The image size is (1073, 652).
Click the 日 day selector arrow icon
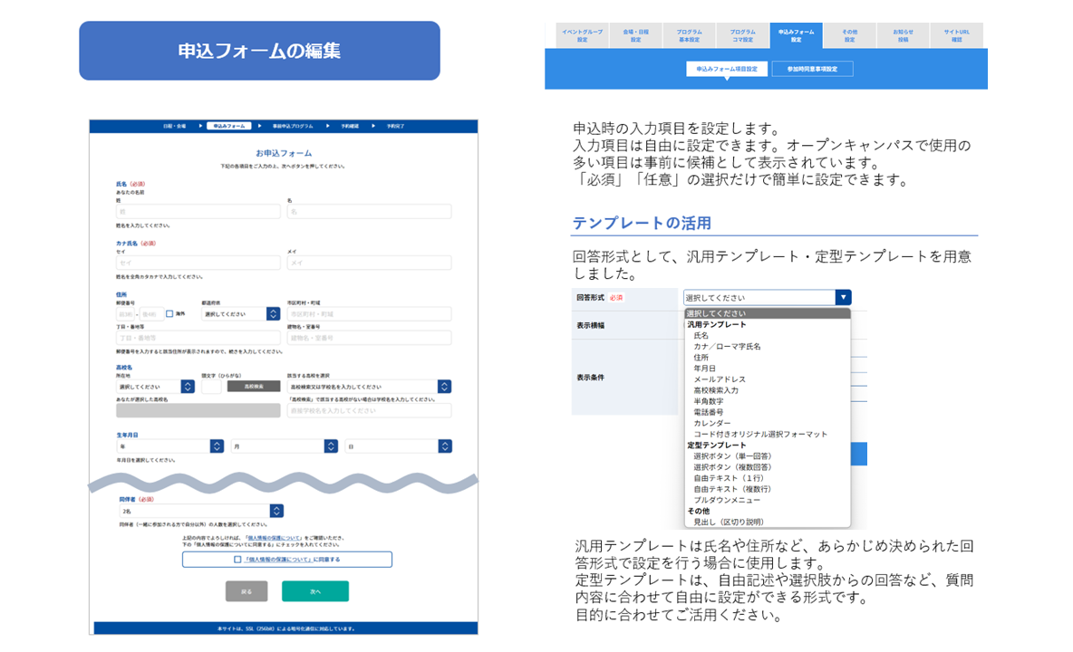click(x=445, y=446)
